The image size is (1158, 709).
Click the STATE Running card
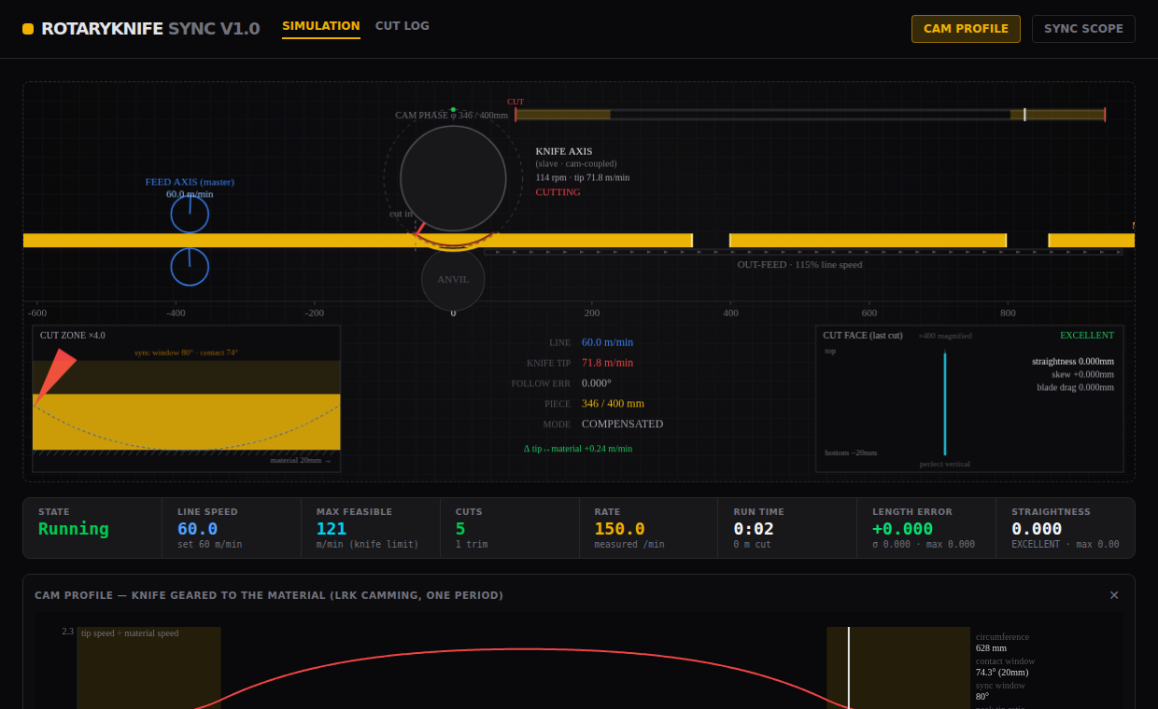point(92,528)
